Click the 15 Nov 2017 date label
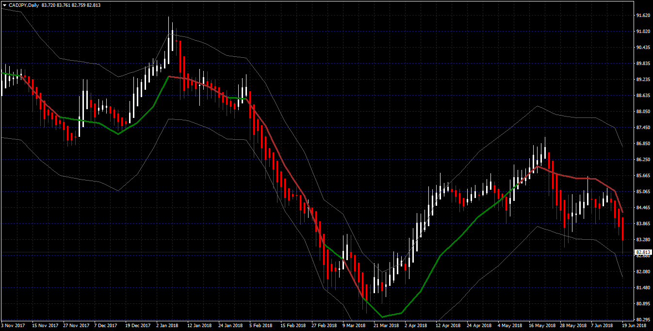 point(46,326)
